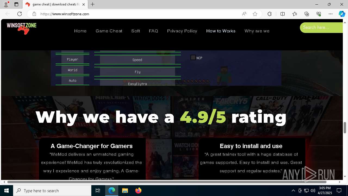Open the Favorites list

click(295, 14)
